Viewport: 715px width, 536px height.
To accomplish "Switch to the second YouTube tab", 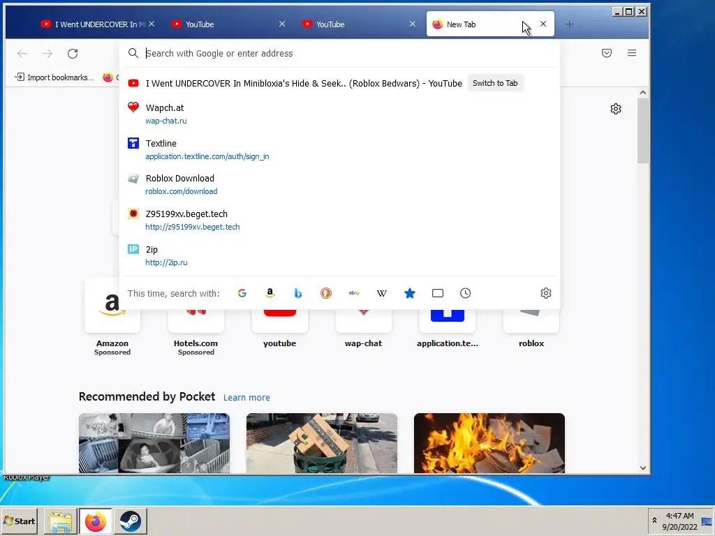I will click(x=226, y=24).
